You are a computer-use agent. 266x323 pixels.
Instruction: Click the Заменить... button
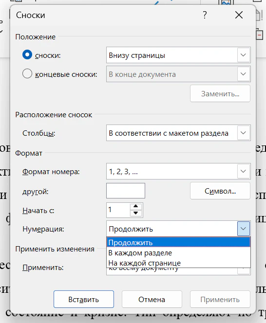coord(220,93)
